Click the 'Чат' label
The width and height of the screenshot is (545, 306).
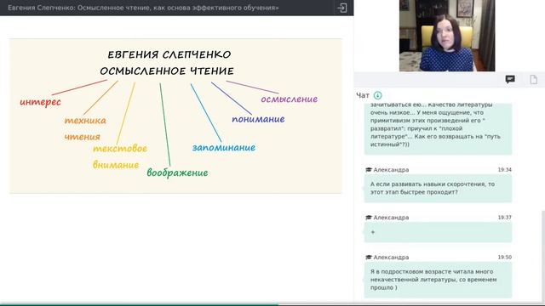[x=363, y=95]
